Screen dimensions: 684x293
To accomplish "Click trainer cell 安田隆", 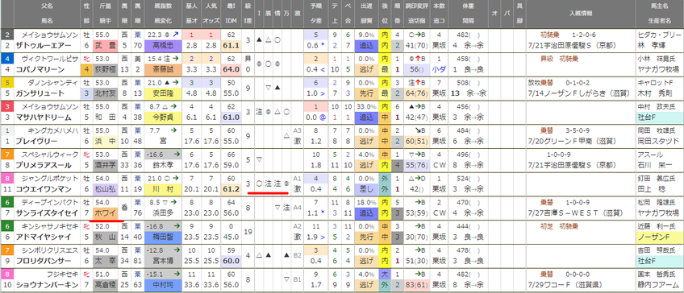I will point(164,93).
